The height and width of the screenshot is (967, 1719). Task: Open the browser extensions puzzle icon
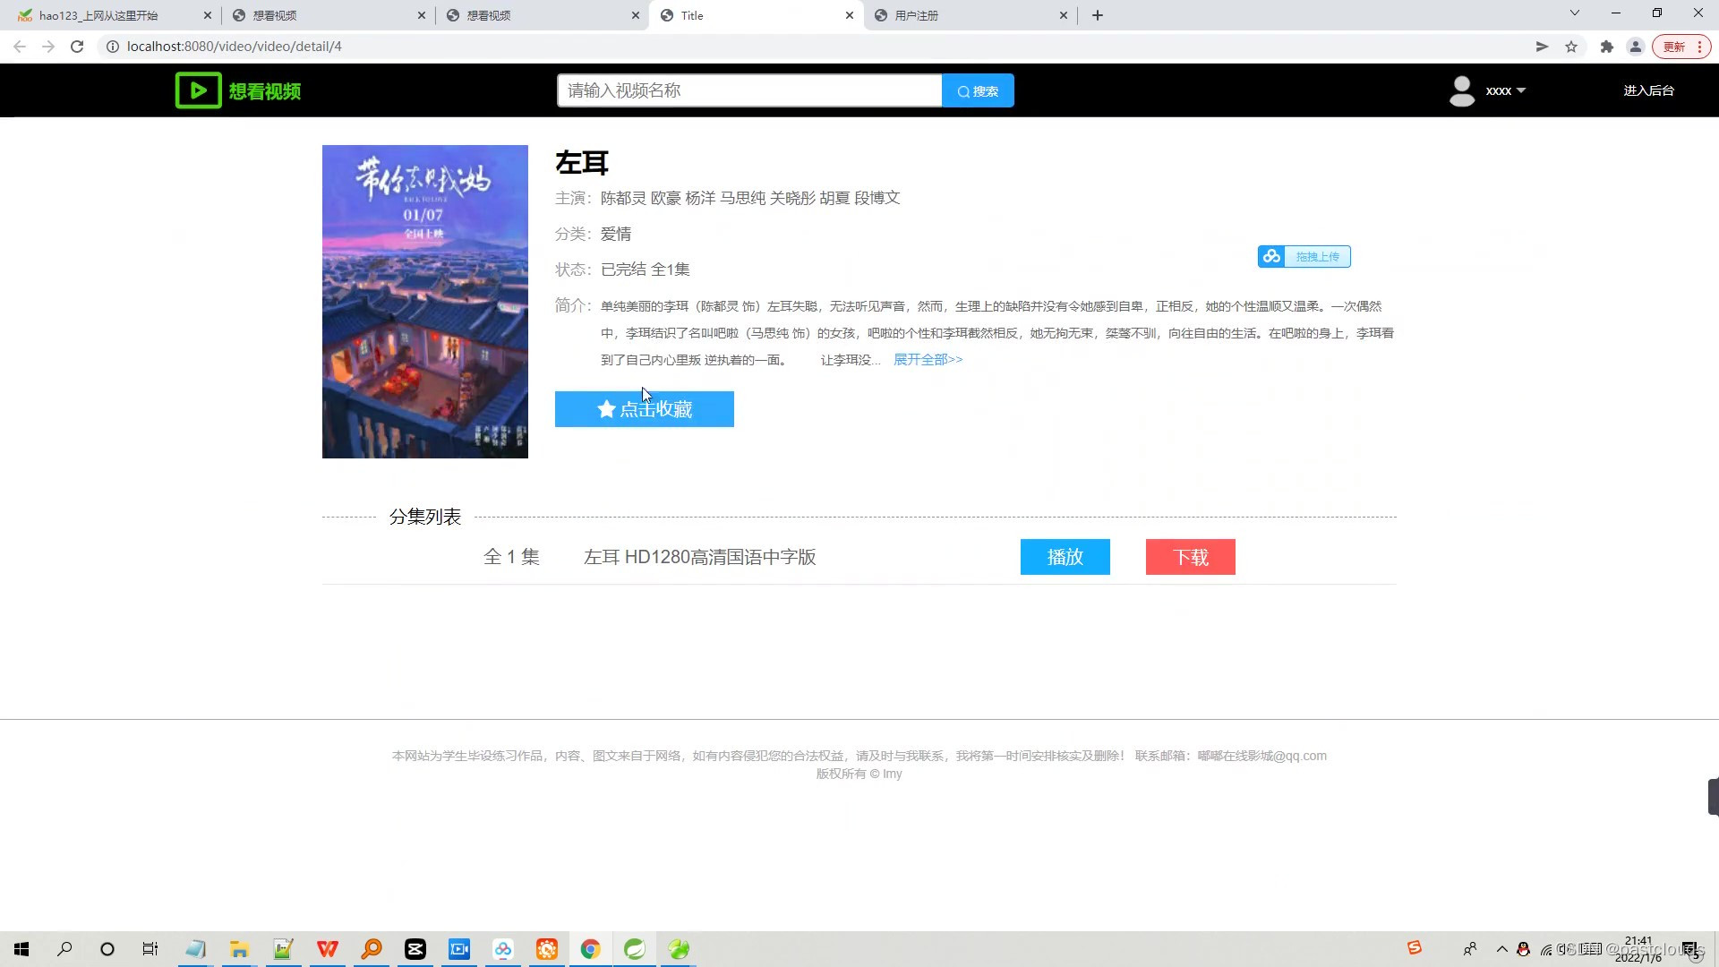click(x=1607, y=47)
